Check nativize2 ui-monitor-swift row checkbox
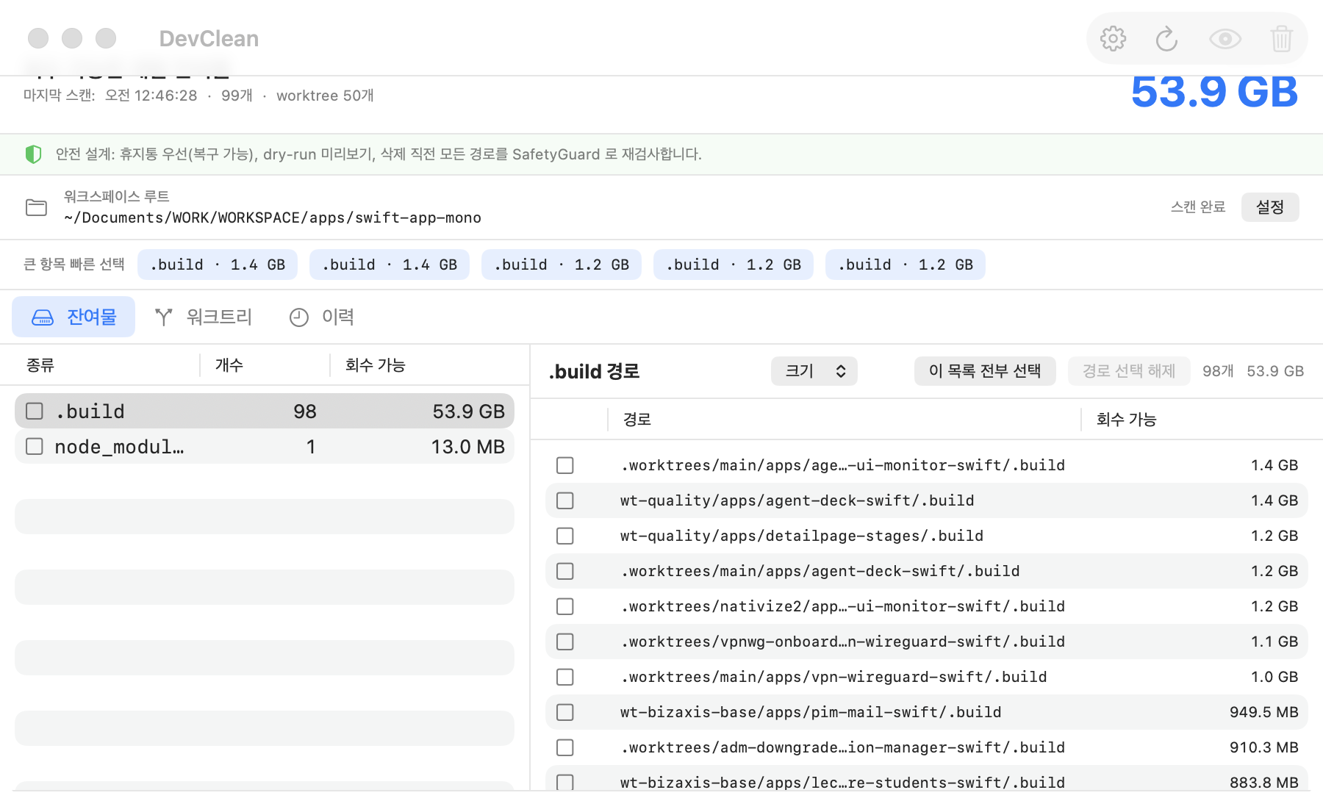This screenshot has height=801, width=1323. pos(565,606)
